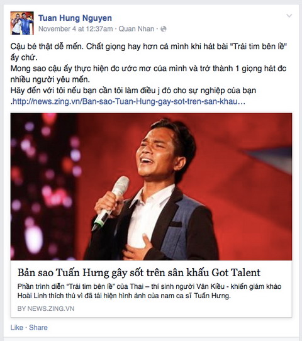Screen dimensions: 302x341
Task: Like the post
Action: 17,328
